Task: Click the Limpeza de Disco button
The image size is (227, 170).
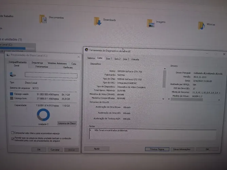Action: 67,123
